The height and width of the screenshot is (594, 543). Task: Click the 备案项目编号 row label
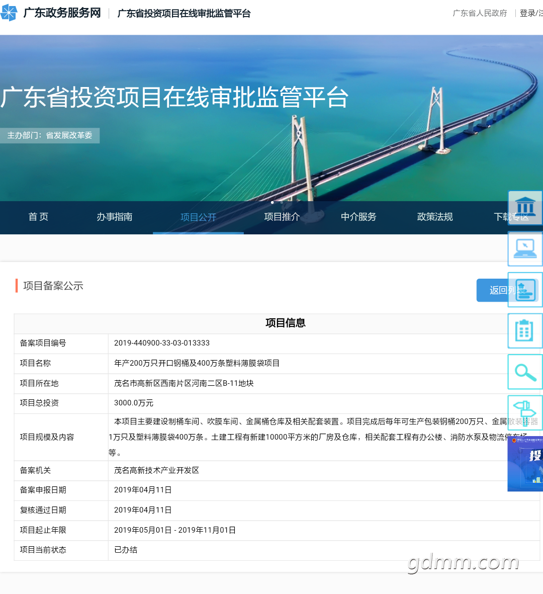[43, 343]
